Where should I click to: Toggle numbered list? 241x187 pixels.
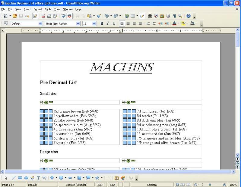tap(148, 23)
